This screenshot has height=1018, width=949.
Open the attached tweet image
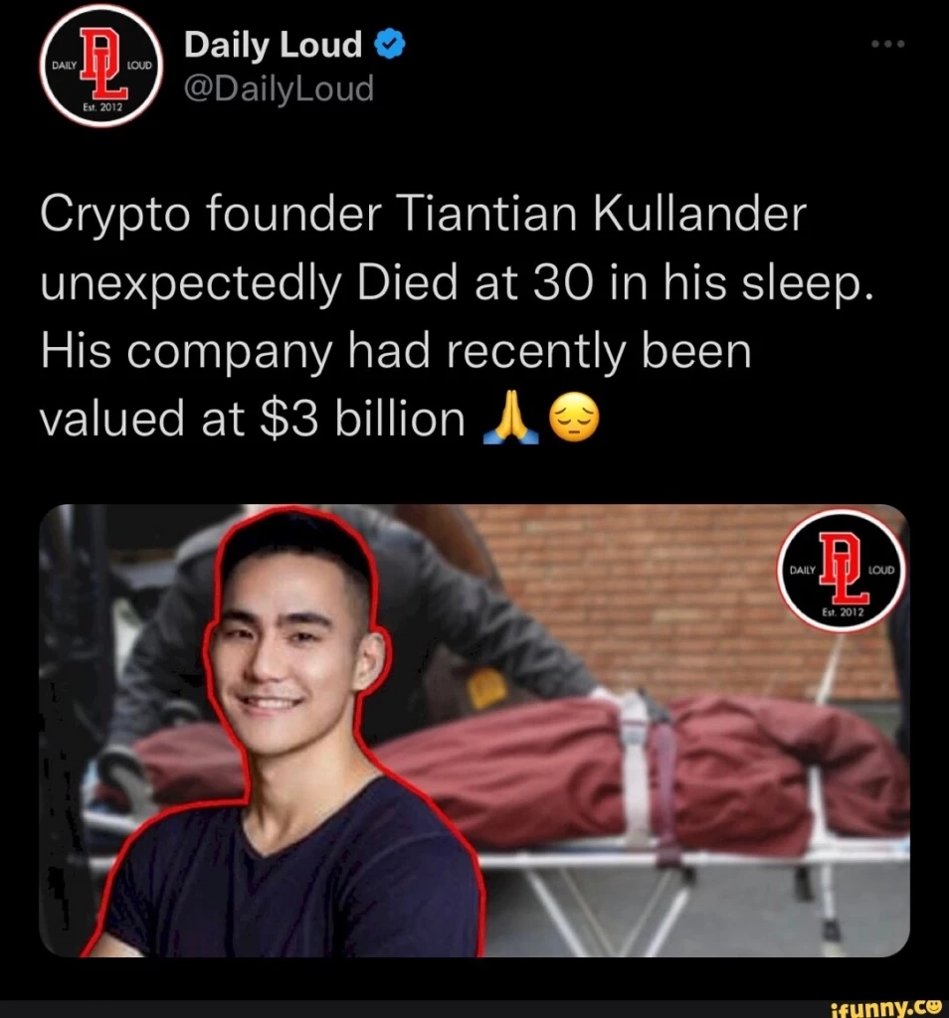point(474,731)
